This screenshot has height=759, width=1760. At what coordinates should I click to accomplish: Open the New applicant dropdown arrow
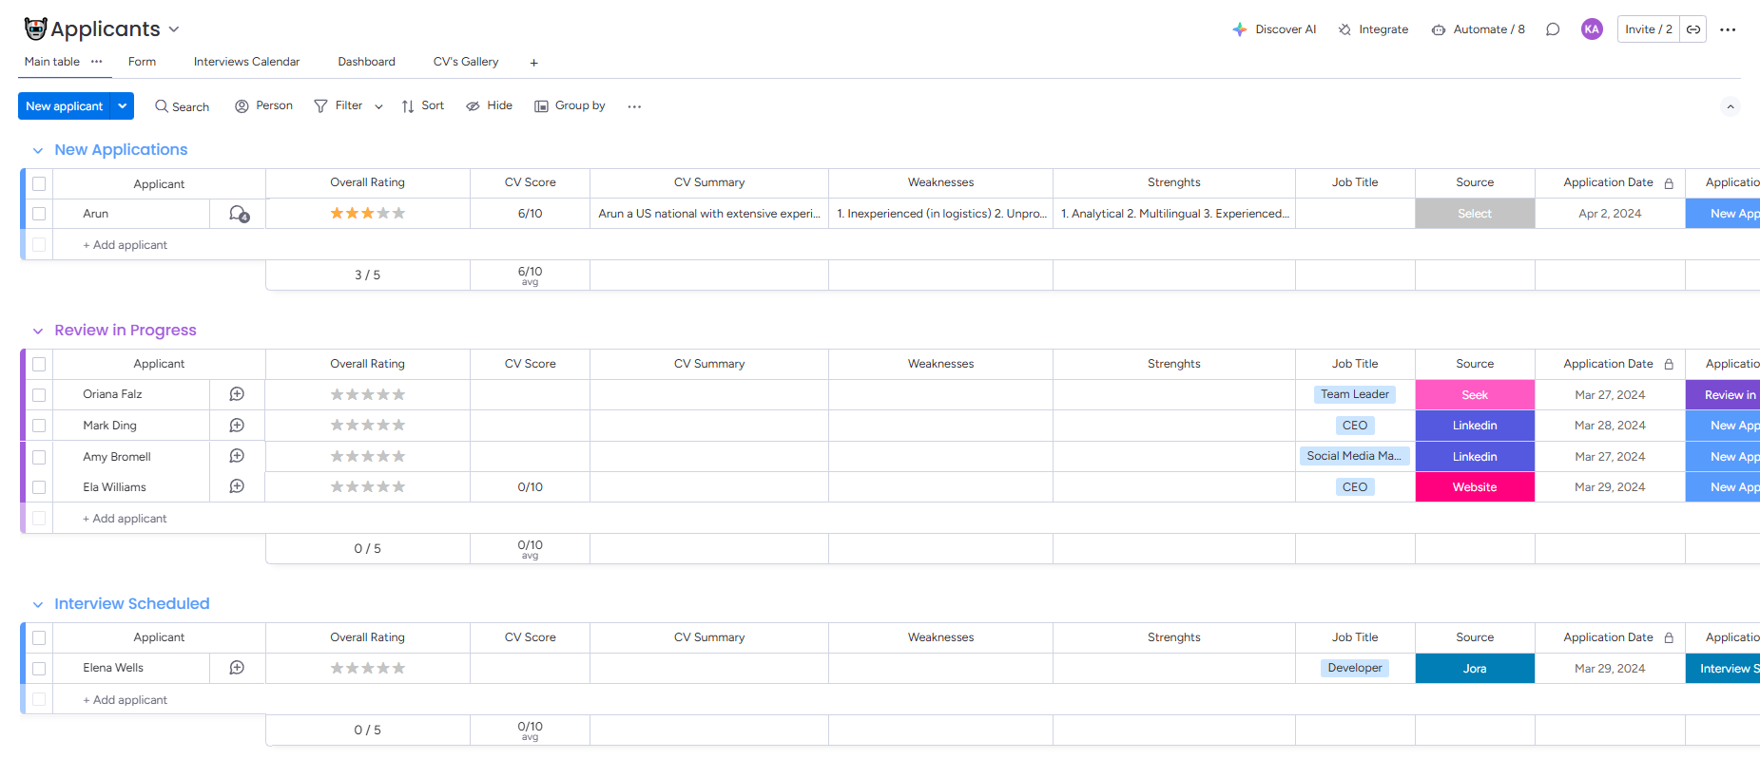(123, 106)
